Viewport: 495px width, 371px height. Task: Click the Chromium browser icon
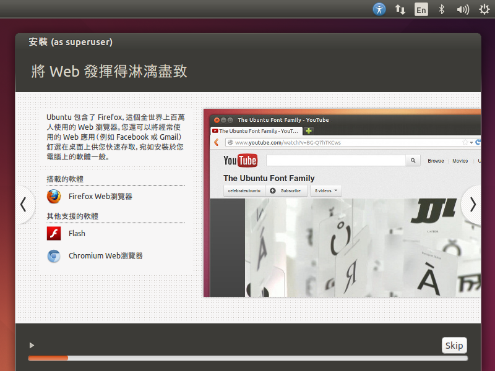point(54,256)
